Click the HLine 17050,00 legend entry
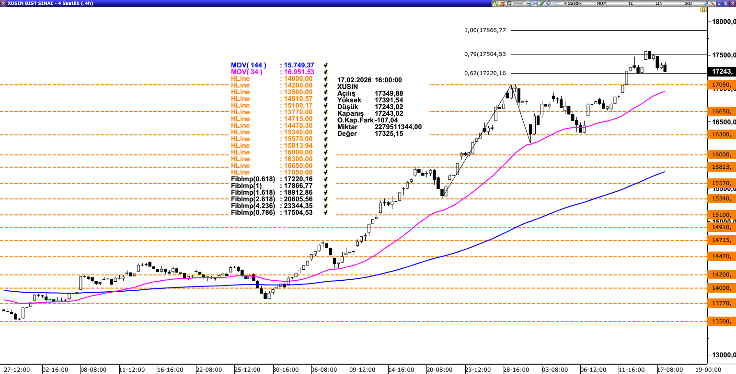The width and height of the screenshot is (736, 374). tap(271, 172)
